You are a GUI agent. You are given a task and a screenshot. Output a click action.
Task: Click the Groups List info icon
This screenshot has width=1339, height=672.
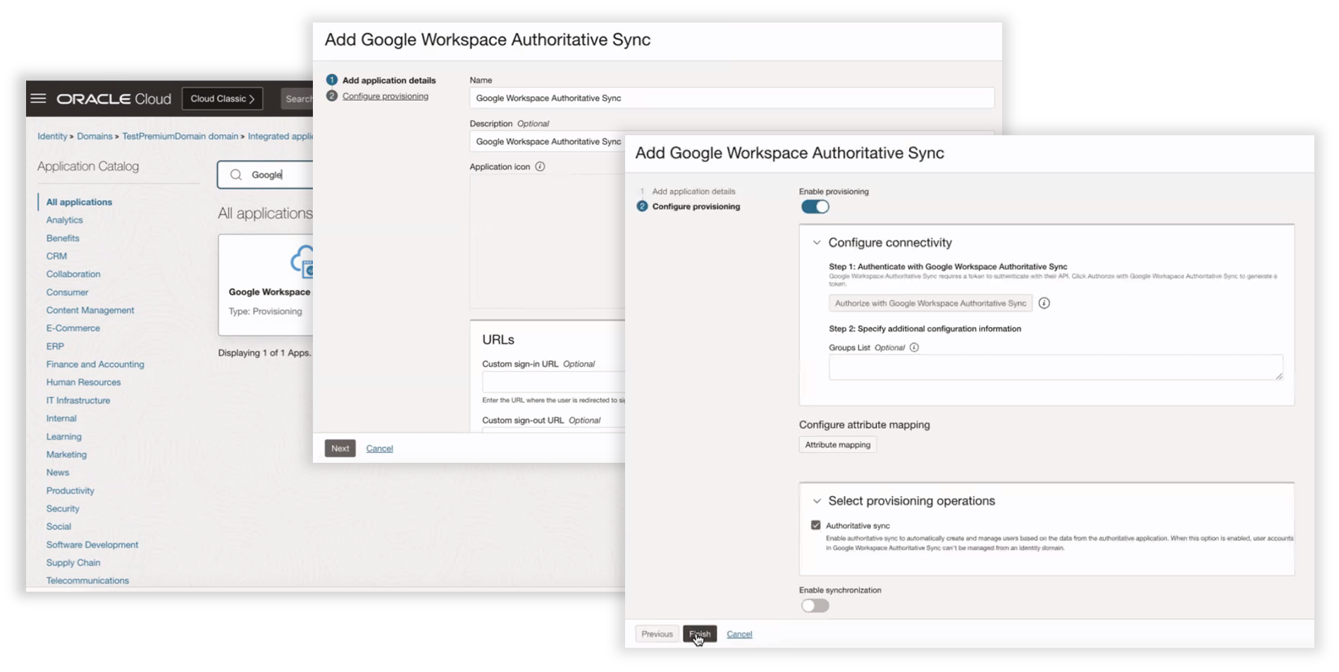coord(914,347)
